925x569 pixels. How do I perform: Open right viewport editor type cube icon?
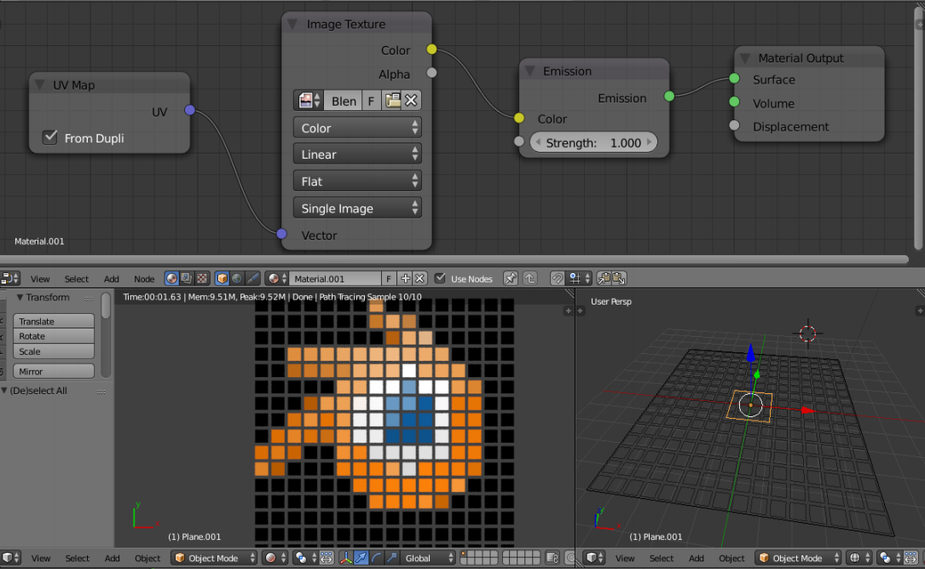point(594,558)
